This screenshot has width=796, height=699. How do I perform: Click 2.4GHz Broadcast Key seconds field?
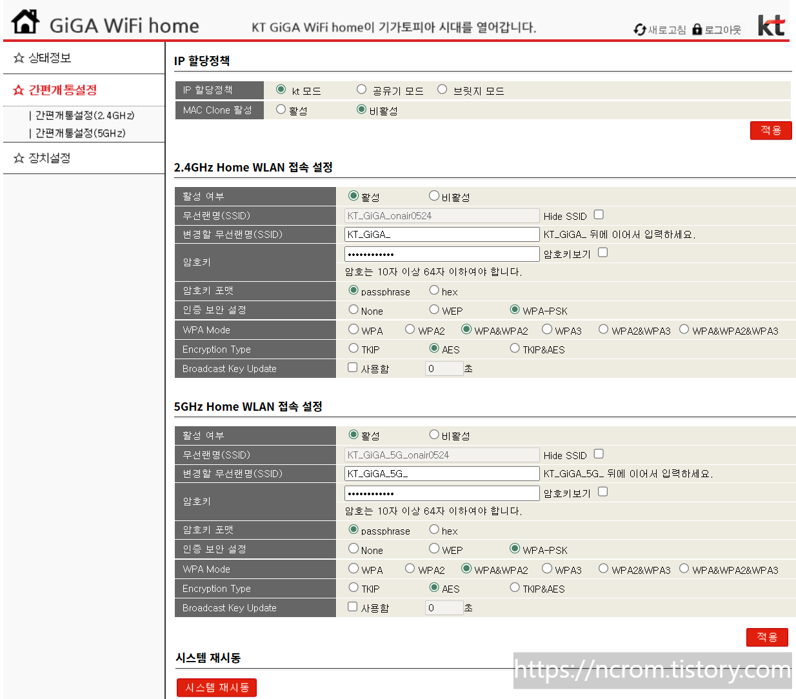click(x=444, y=369)
